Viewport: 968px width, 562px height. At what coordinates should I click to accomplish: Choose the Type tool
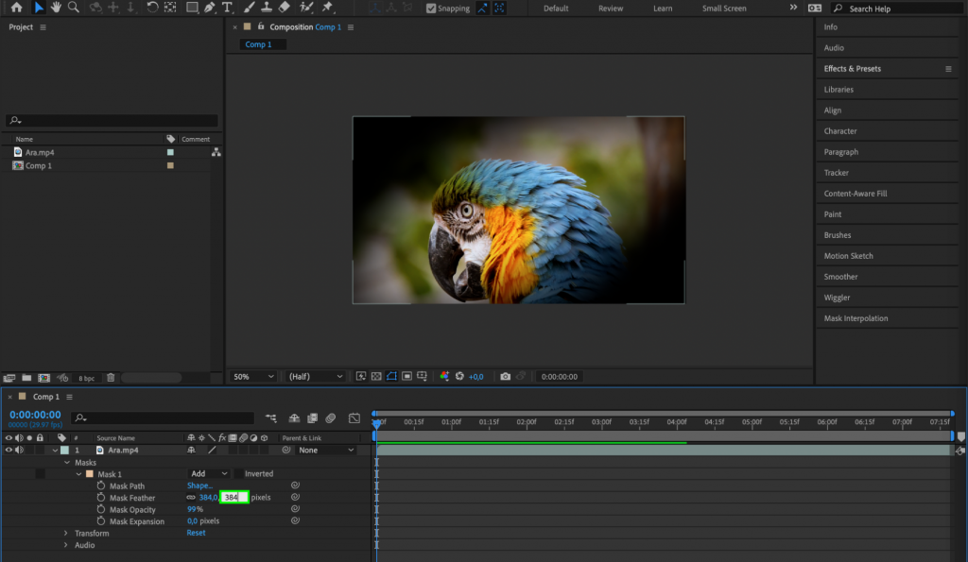pos(226,8)
